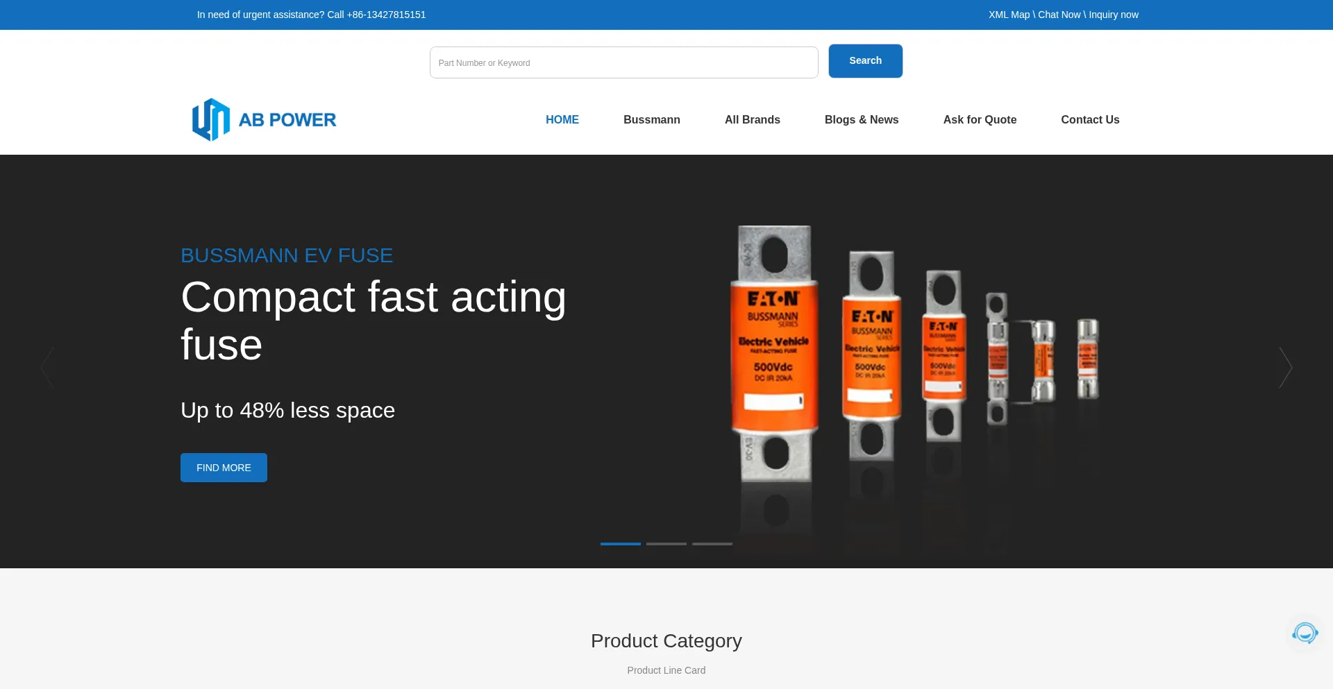Click the Up to 48% less space text
Image resolution: width=1333 pixels, height=689 pixels.
coord(287,410)
